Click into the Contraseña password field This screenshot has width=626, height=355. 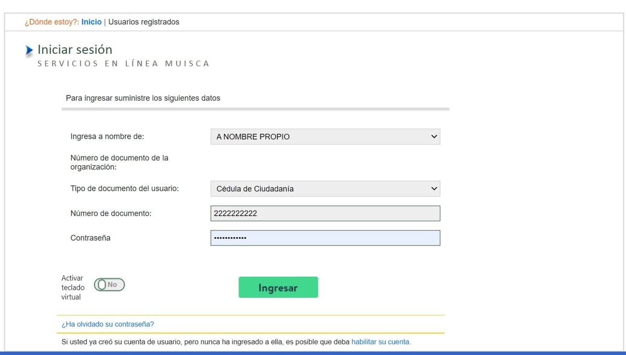[x=325, y=238]
